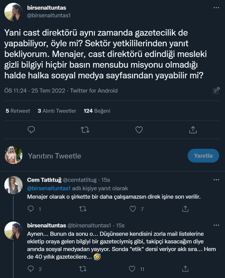
Task: View the 5 Retweet list
Action: tap(18, 111)
